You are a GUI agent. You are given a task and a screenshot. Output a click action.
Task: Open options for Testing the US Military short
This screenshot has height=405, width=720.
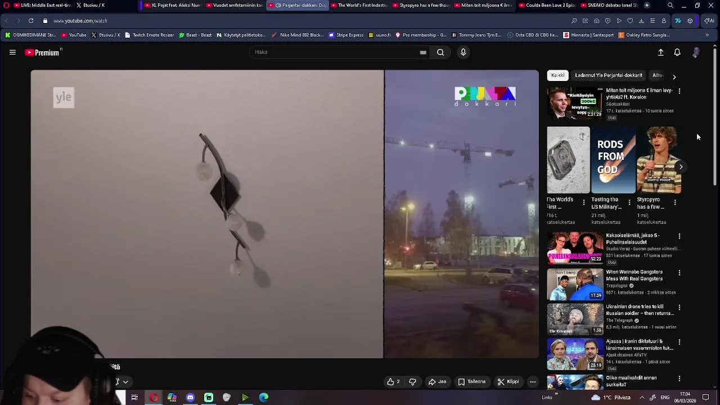coord(629,202)
